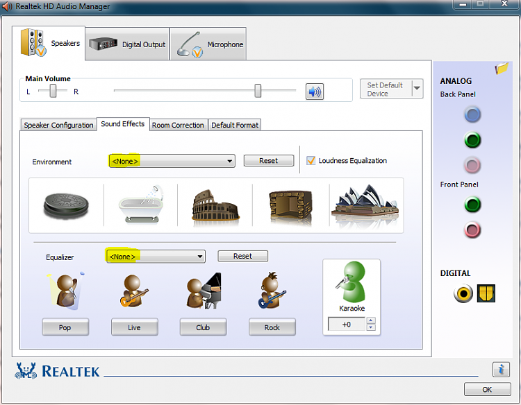Click the green front panel jack
This screenshot has width=521, height=405.
(x=472, y=205)
